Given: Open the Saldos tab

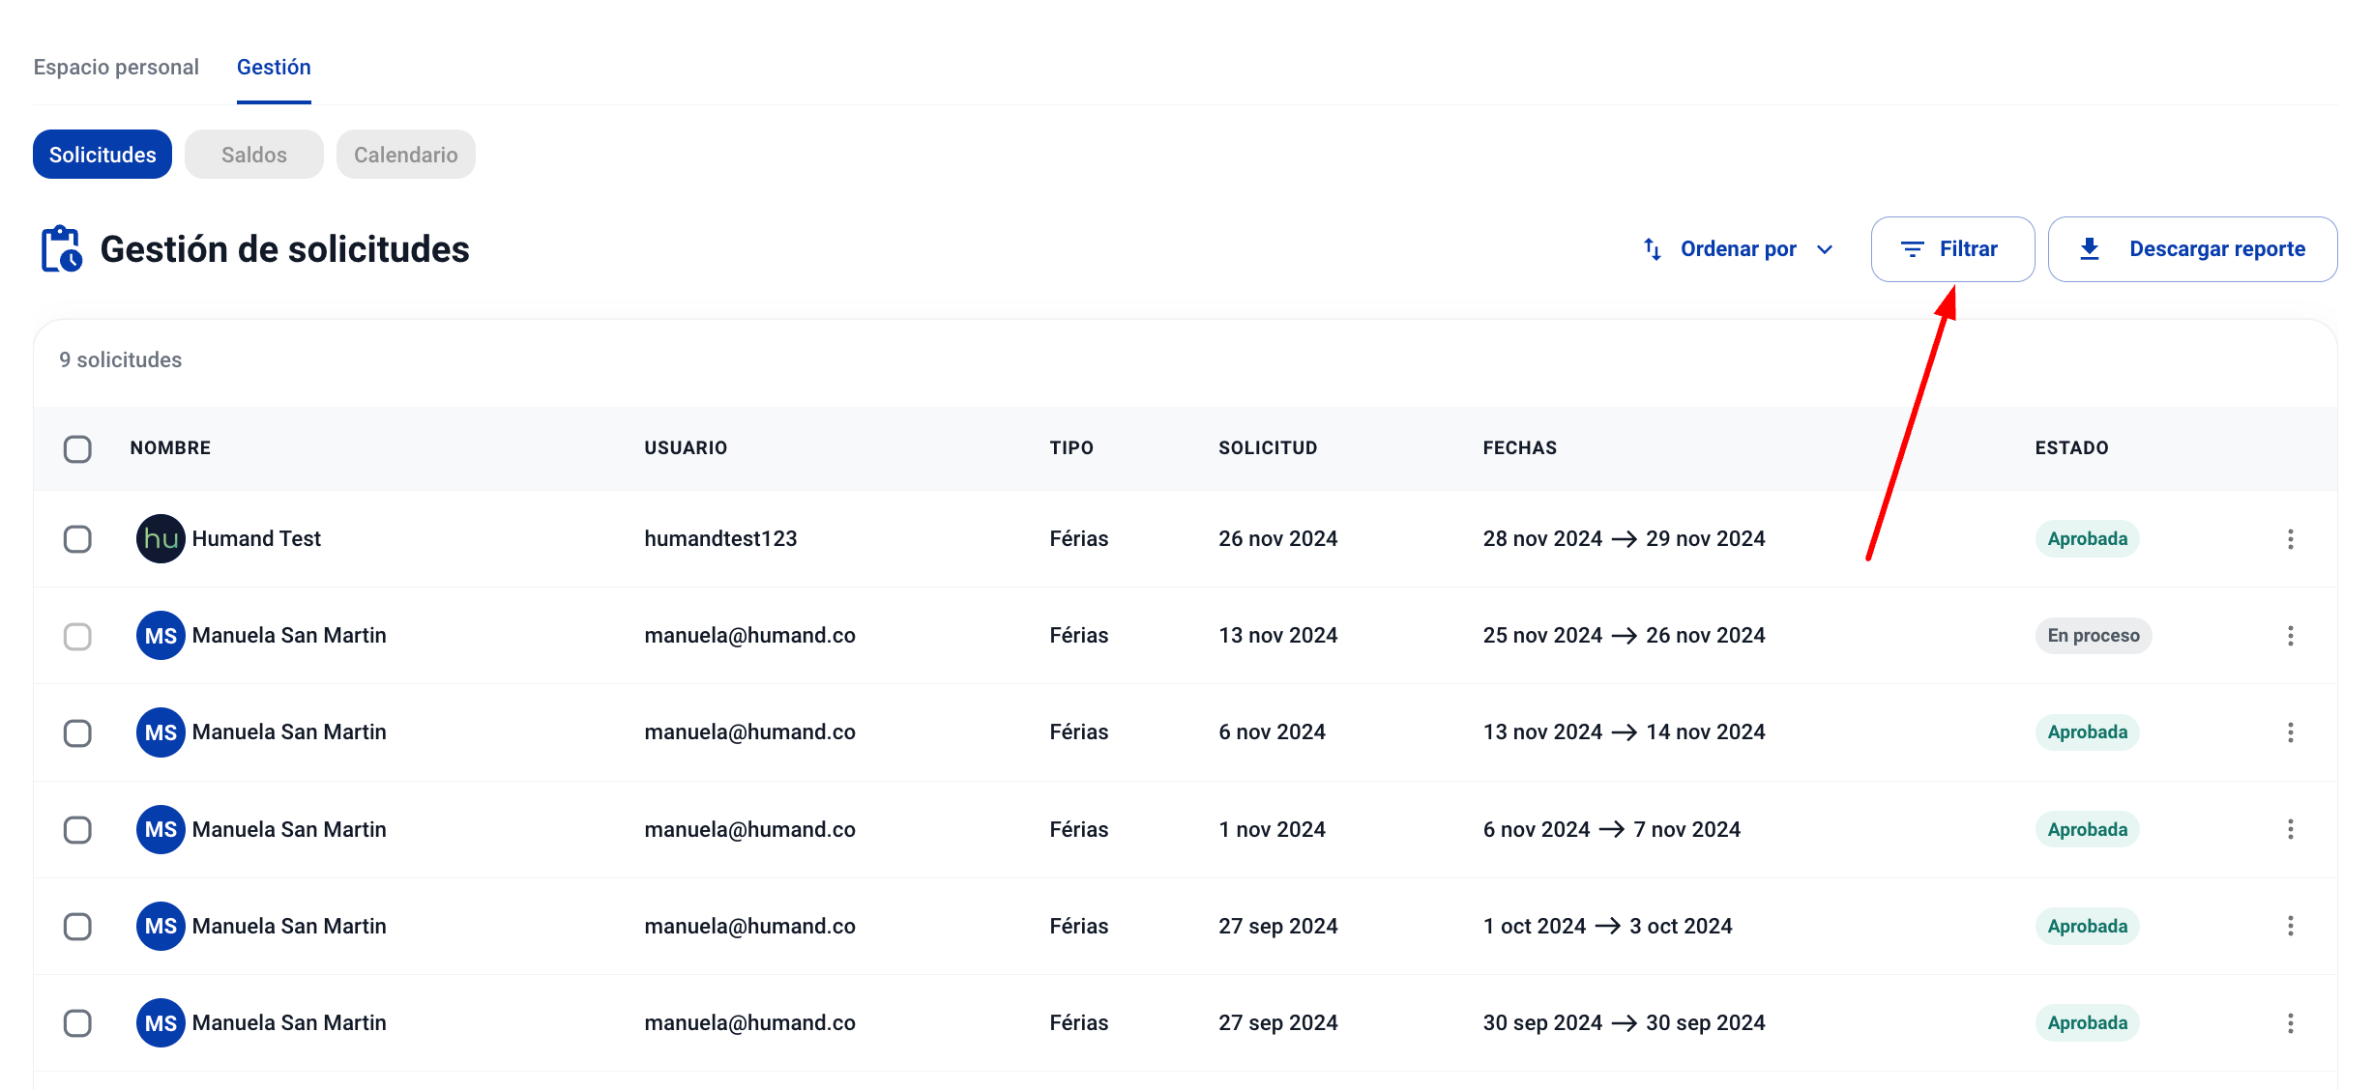Looking at the screenshot, I should point(253,155).
